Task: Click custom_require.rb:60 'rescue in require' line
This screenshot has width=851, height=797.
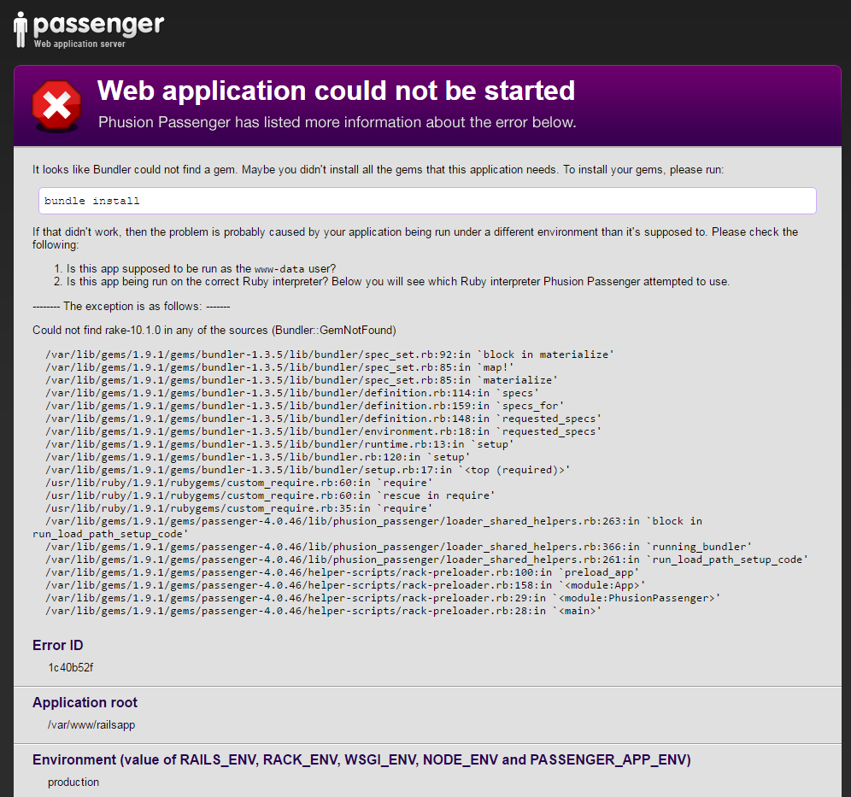Action: (x=270, y=495)
